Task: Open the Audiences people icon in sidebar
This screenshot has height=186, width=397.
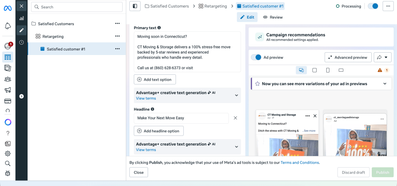Action: click(x=7, y=79)
